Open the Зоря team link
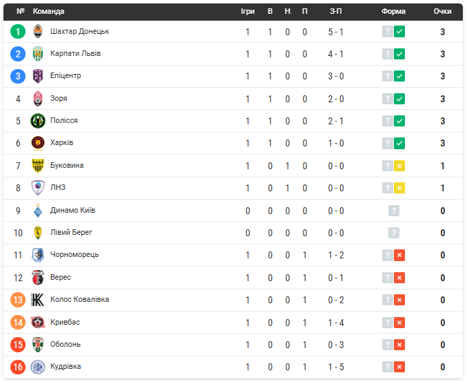The width and height of the screenshot is (467, 382). 59,98
